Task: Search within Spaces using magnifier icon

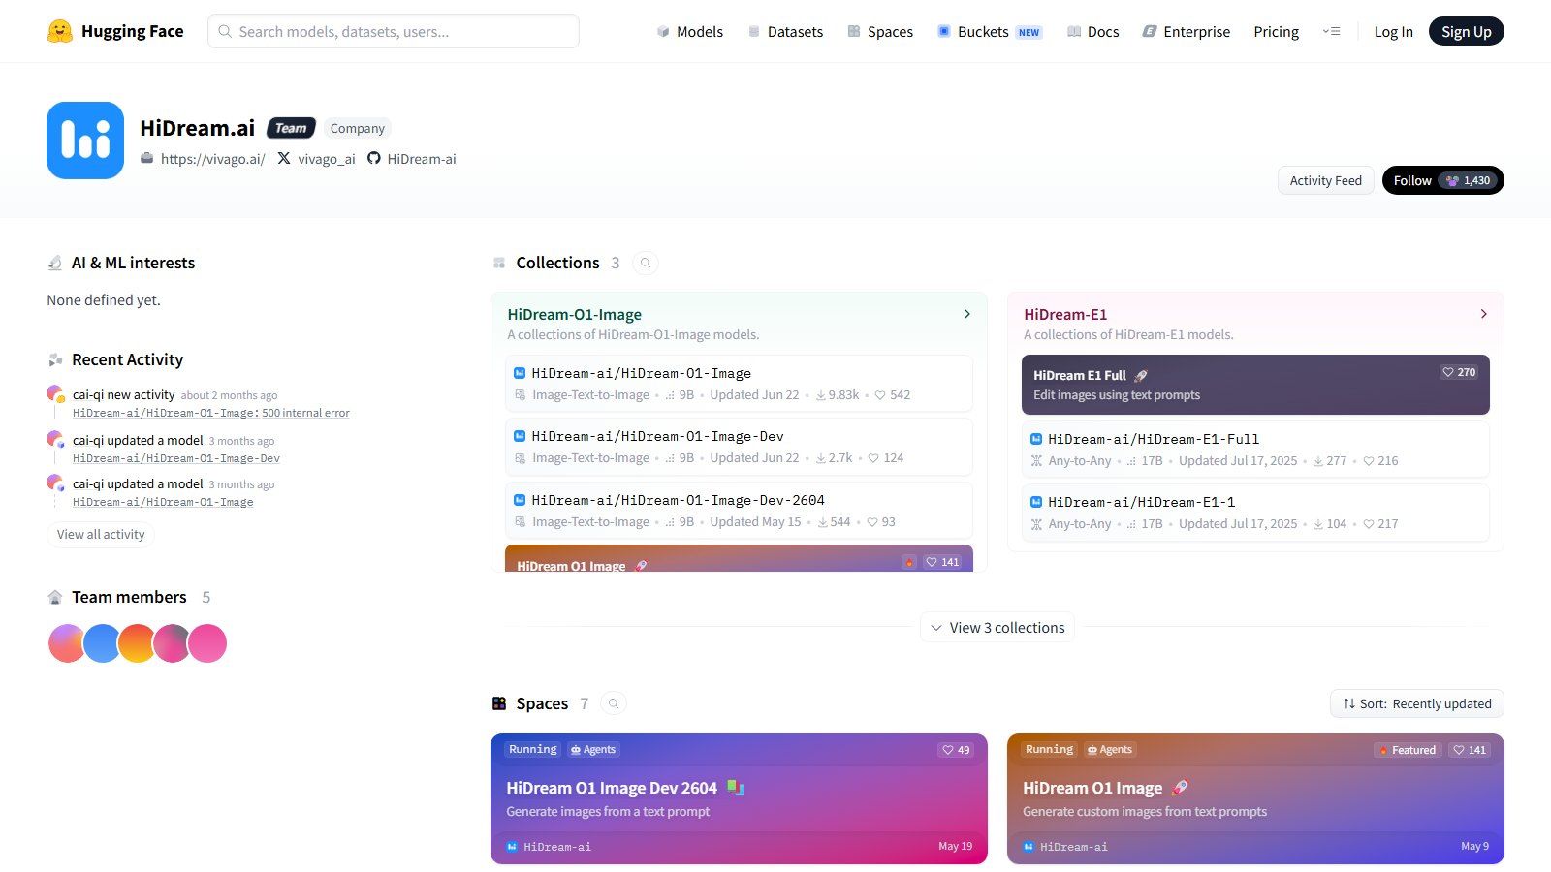Action: 614,703
